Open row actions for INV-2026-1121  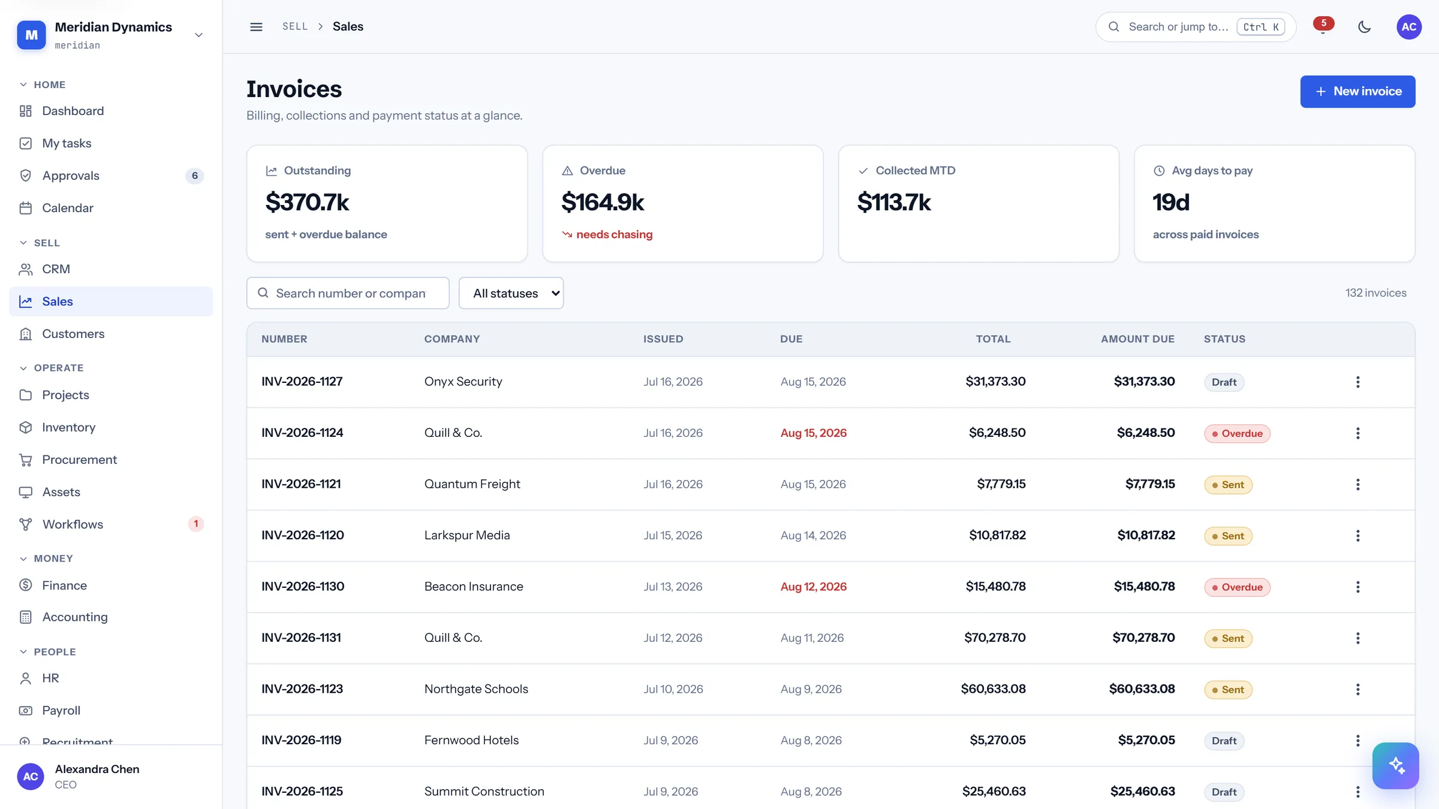click(1357, 484)
